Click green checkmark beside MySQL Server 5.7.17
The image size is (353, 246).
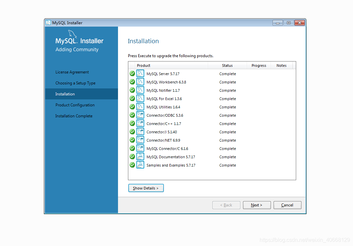(x=132, y=73)
